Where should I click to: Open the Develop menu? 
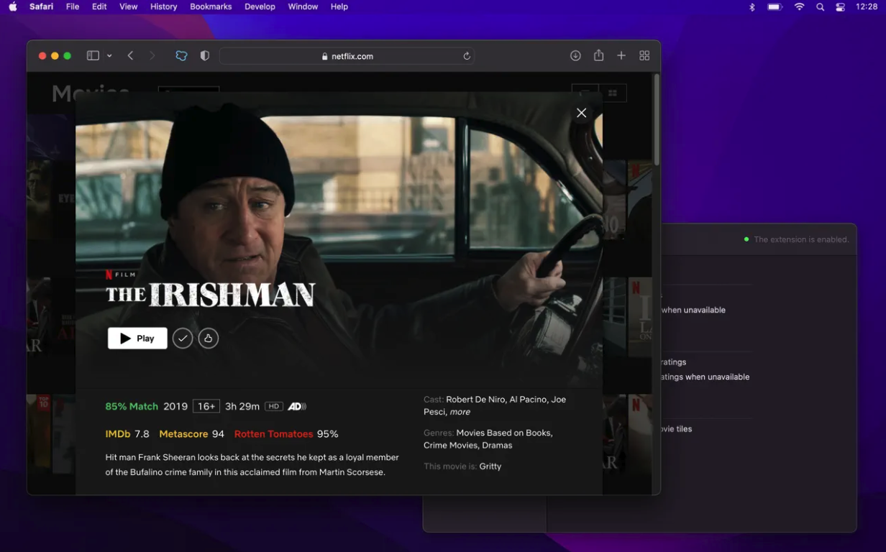(x=260, y=6)
